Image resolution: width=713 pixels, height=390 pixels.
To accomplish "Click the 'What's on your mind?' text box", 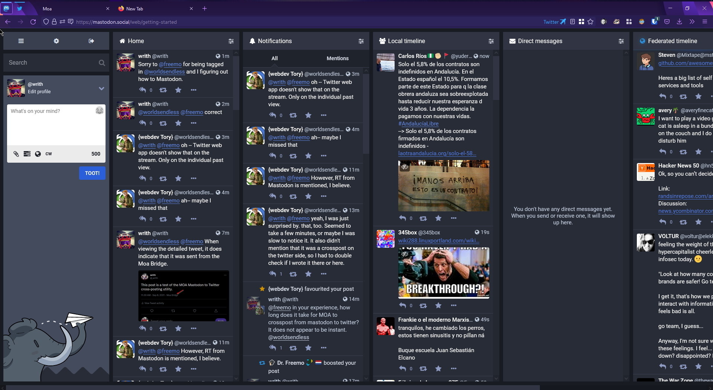I will pos(52,124).
